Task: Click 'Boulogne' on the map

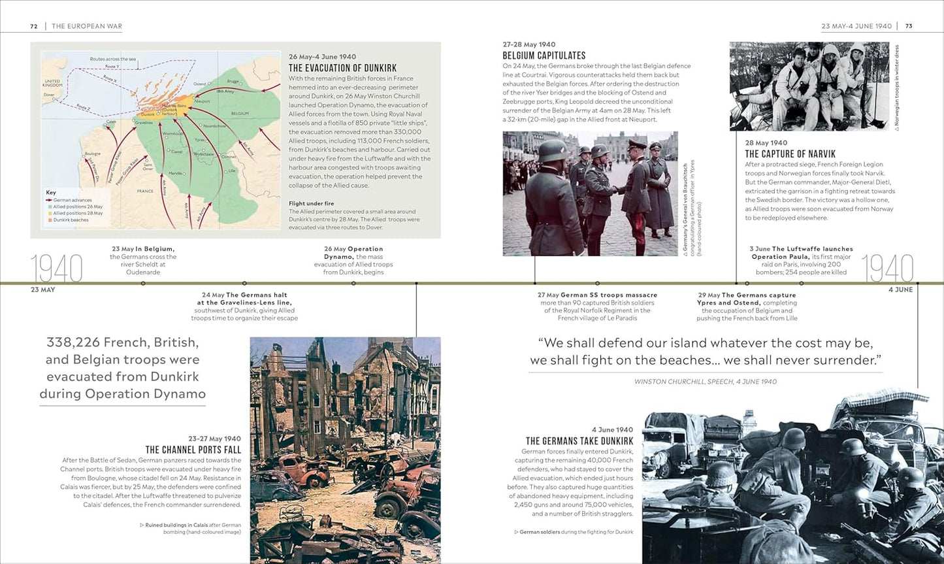Action: pyautogui.click(x=92, y=153)
